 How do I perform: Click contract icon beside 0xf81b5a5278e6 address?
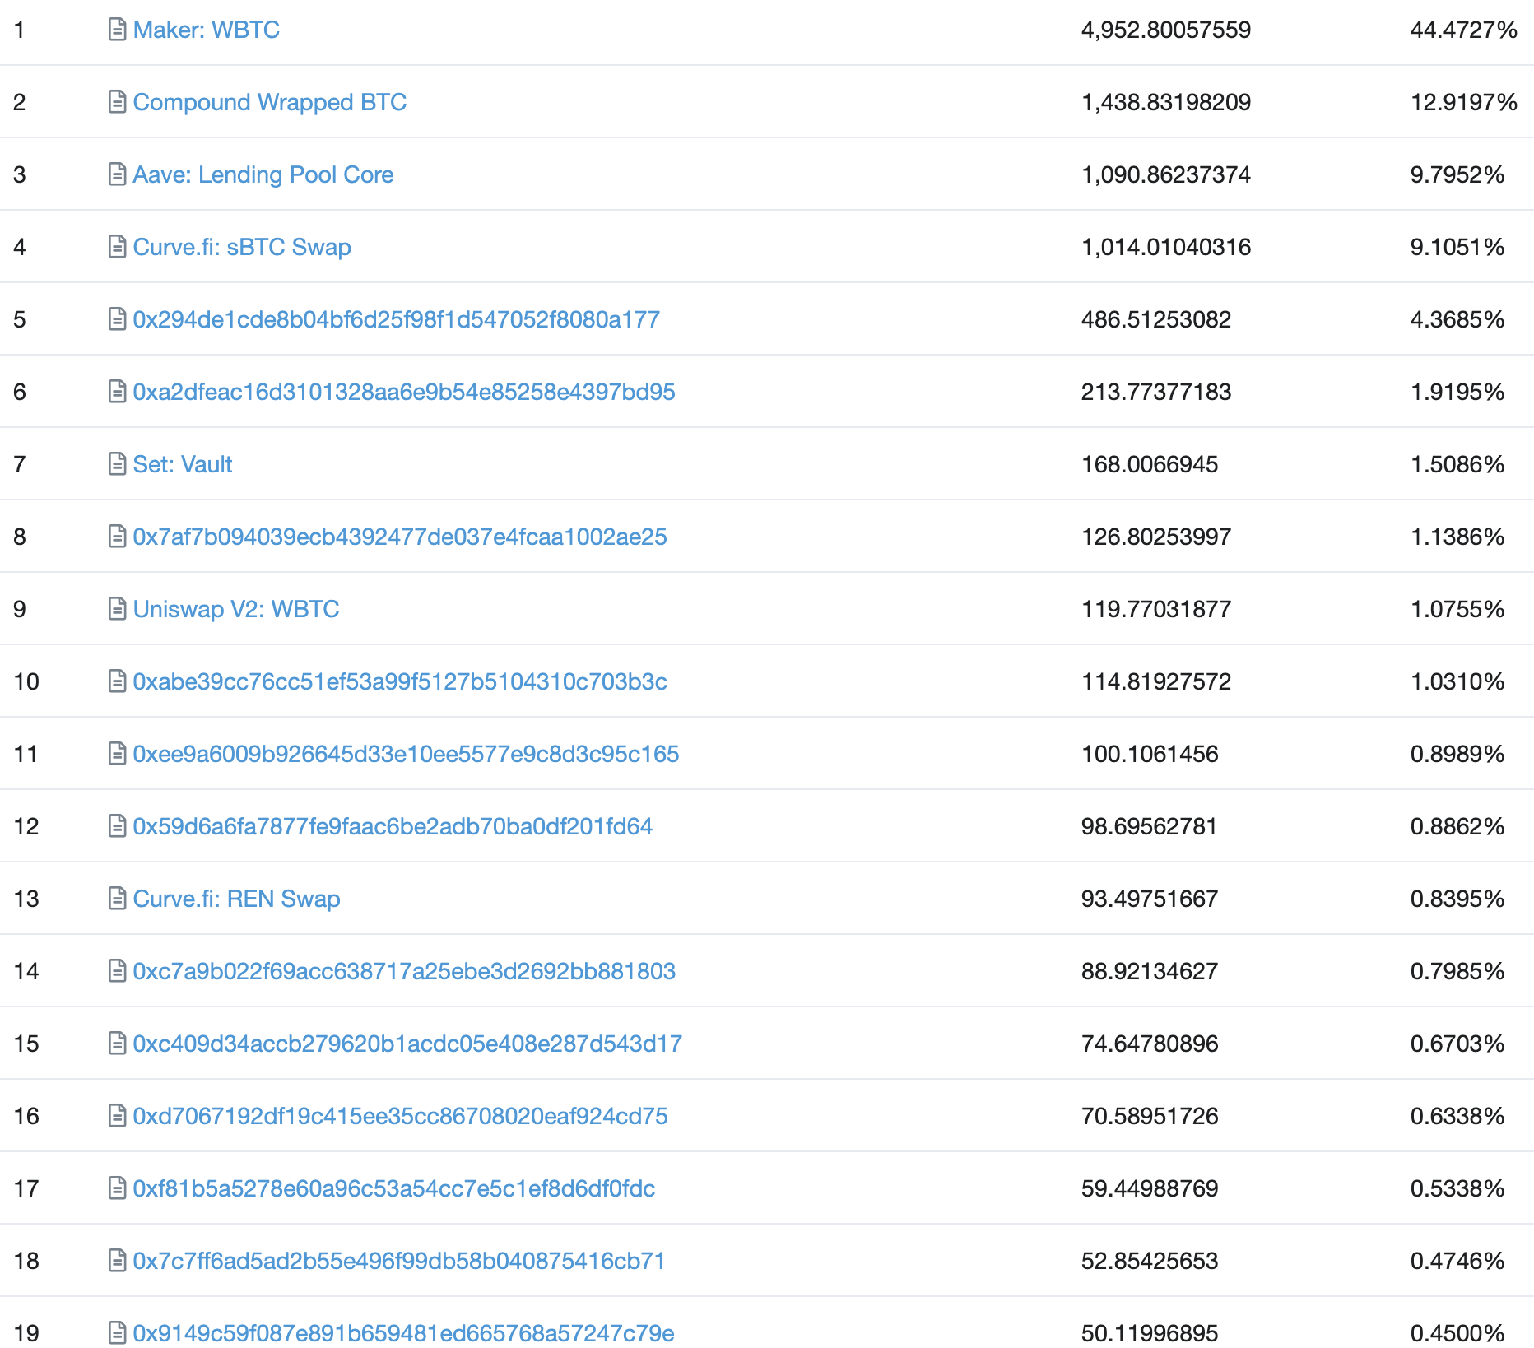point(118,1188)
